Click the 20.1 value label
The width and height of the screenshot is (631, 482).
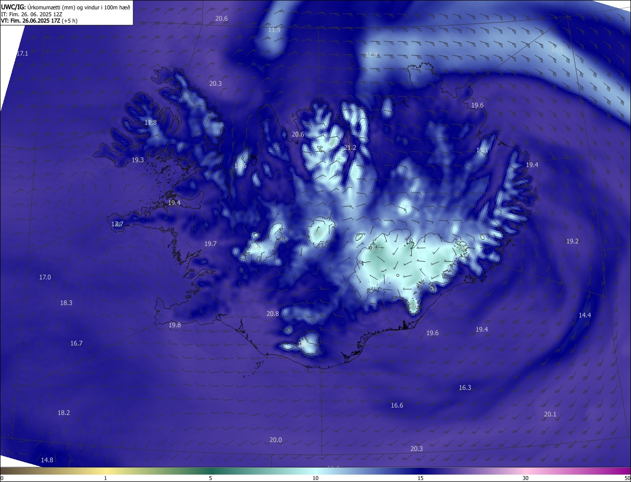click(x=550, y=414)
